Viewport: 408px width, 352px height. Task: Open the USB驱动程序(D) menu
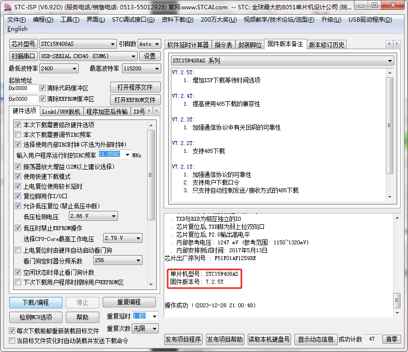click(370, 20)
